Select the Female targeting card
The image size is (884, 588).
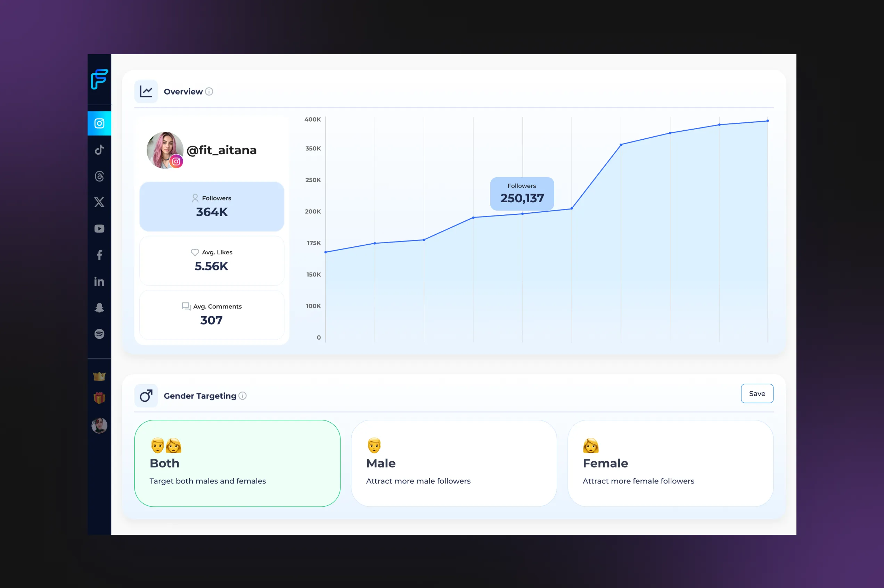point(670,463)
